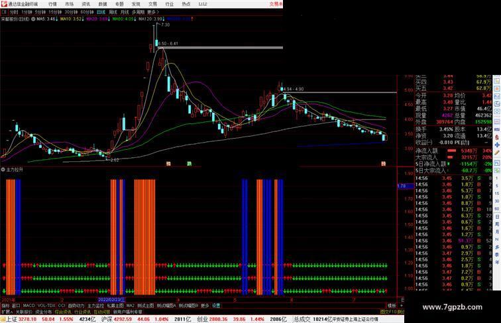Choose the 月 sidebar period shortcut
The image size is (501, 323).
pos(497,231)
